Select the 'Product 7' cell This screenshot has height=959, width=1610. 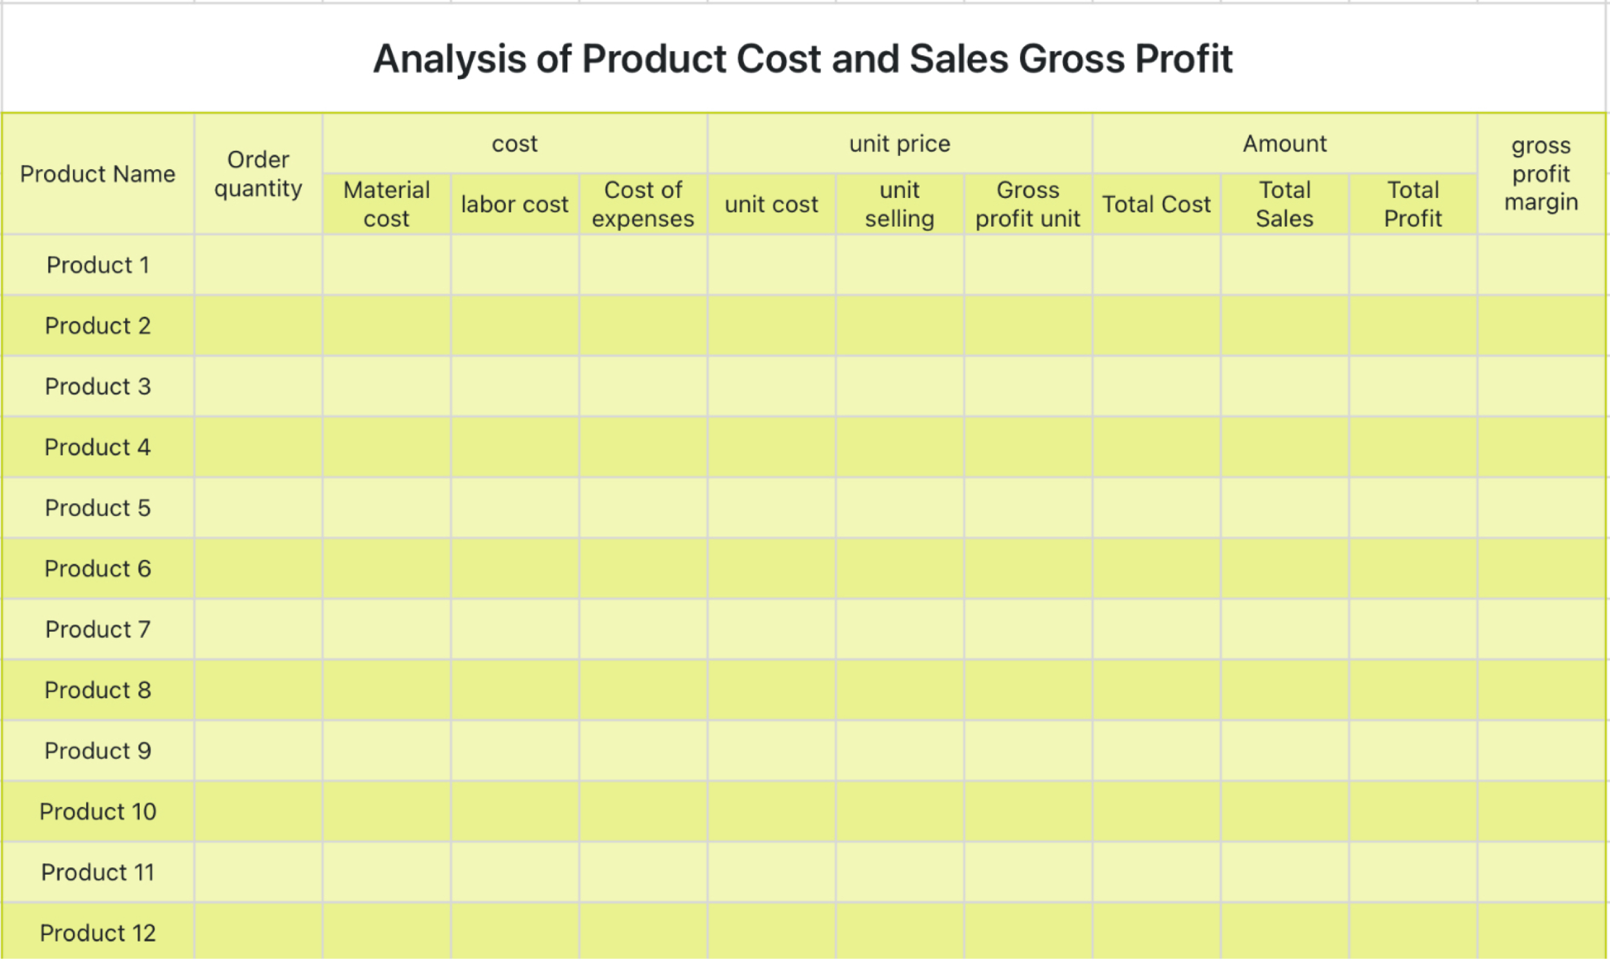coord(97,630)
